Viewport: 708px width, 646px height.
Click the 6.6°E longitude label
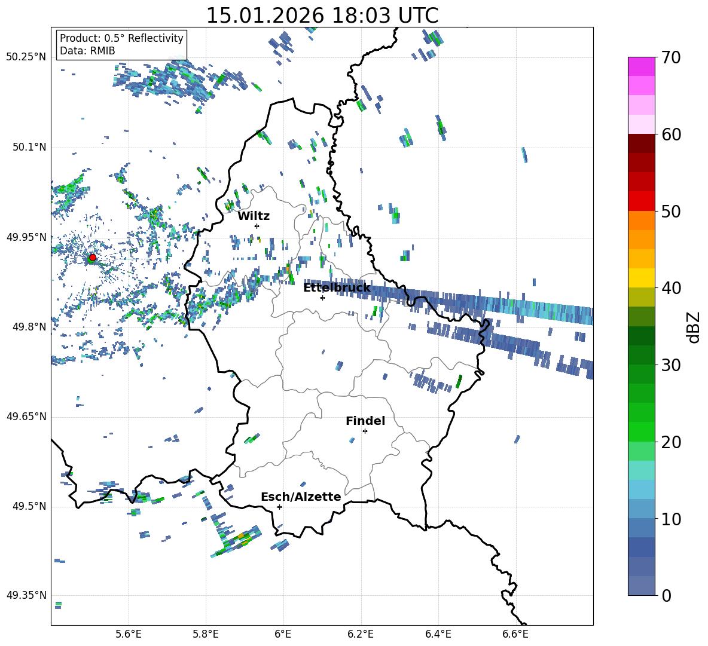pos(515,634)
